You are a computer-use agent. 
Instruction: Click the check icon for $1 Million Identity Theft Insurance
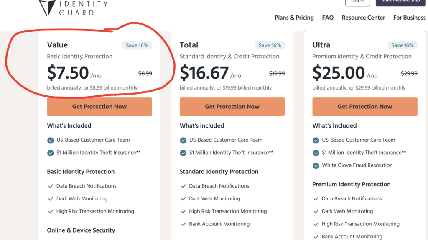point(50,153)
